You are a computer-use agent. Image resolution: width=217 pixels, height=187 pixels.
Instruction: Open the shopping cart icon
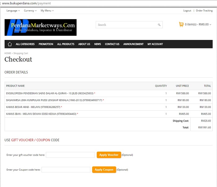pos(181,24)
